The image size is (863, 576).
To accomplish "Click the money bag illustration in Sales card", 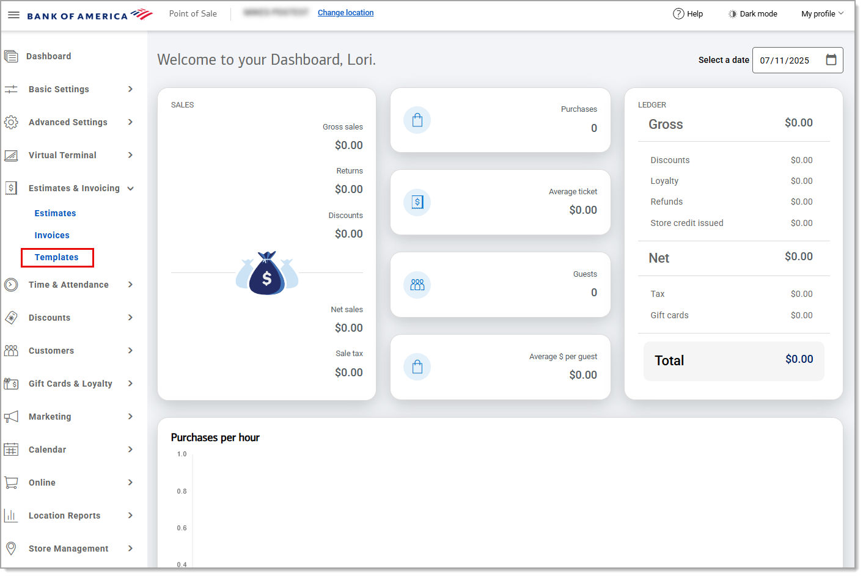I will 267,273.
